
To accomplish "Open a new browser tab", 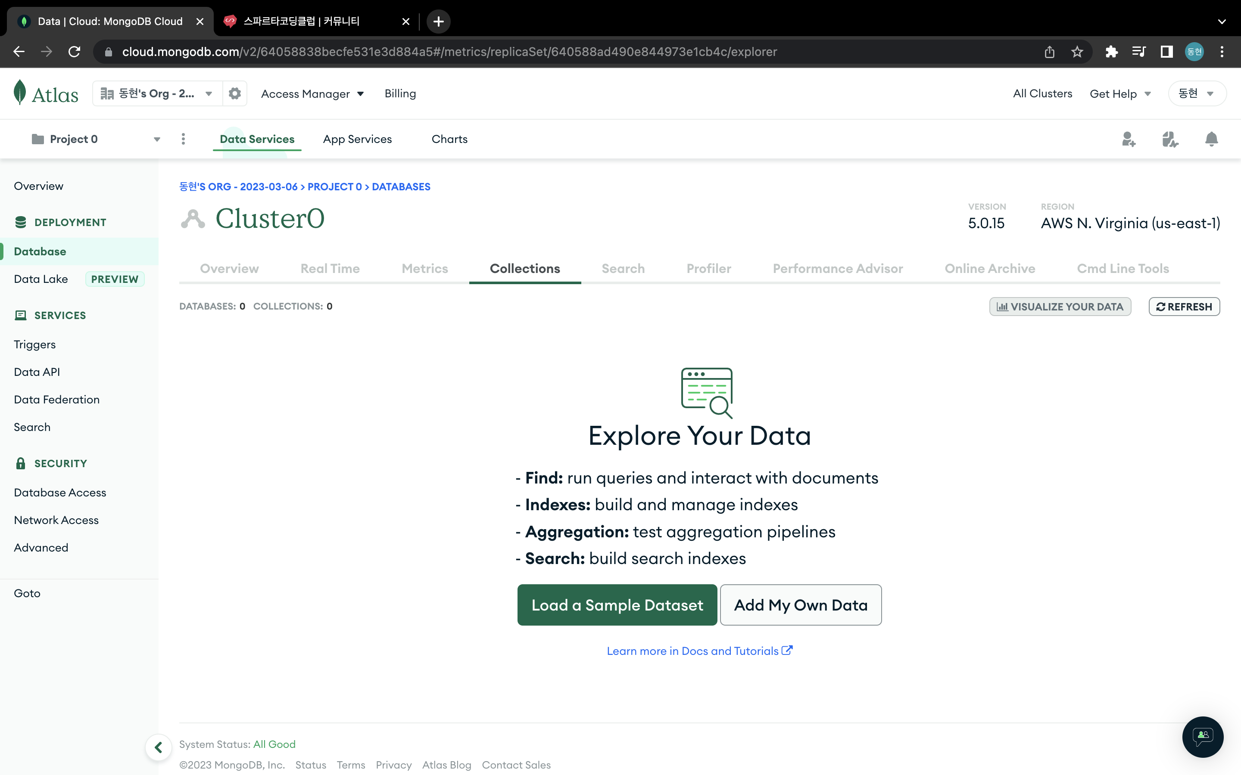I will pyautogui.click(x=439, y=22).
